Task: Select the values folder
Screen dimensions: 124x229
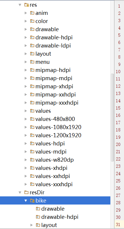Action: pos(43,111)
